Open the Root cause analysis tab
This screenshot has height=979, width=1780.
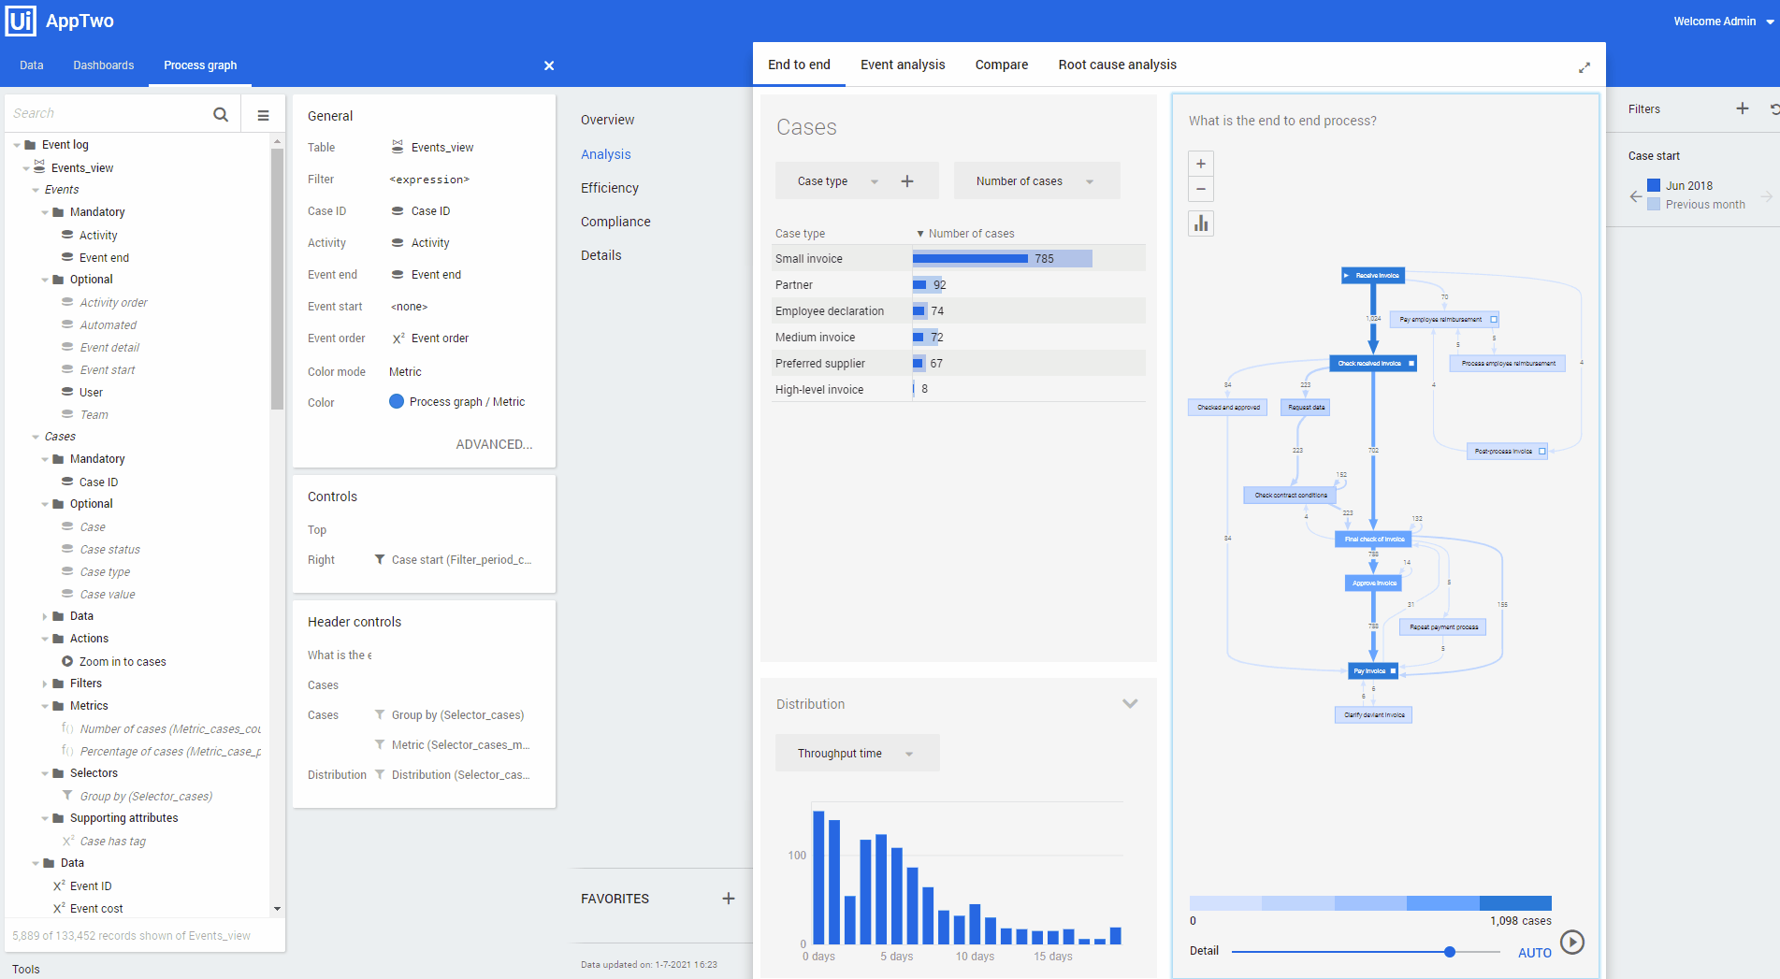(1117, 65)
